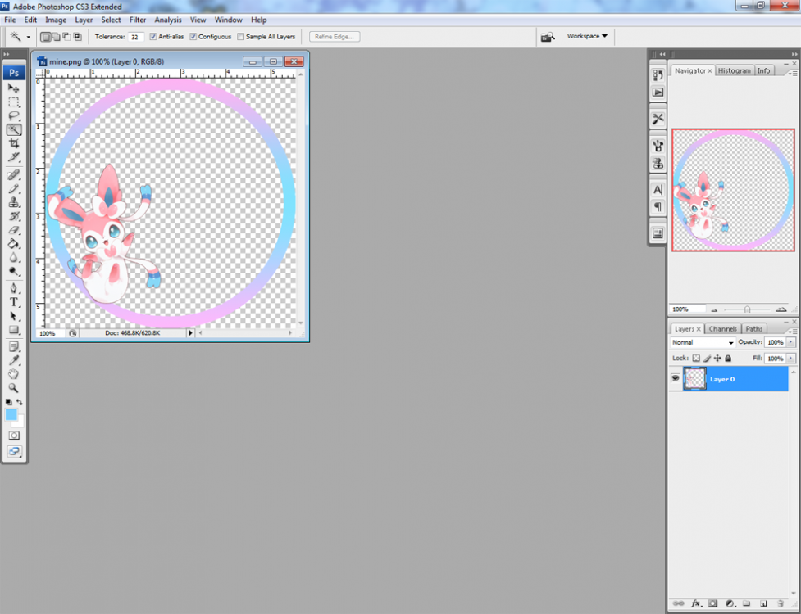Click the foreground color swatch
Image resolution: width=801 pixels, height=614 pixels.
click(x=11, y=415)
